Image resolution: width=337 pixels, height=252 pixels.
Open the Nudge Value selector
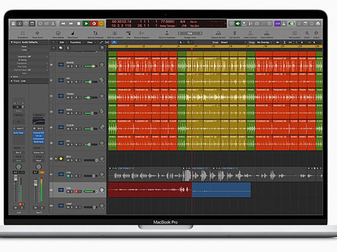(190, 34)
